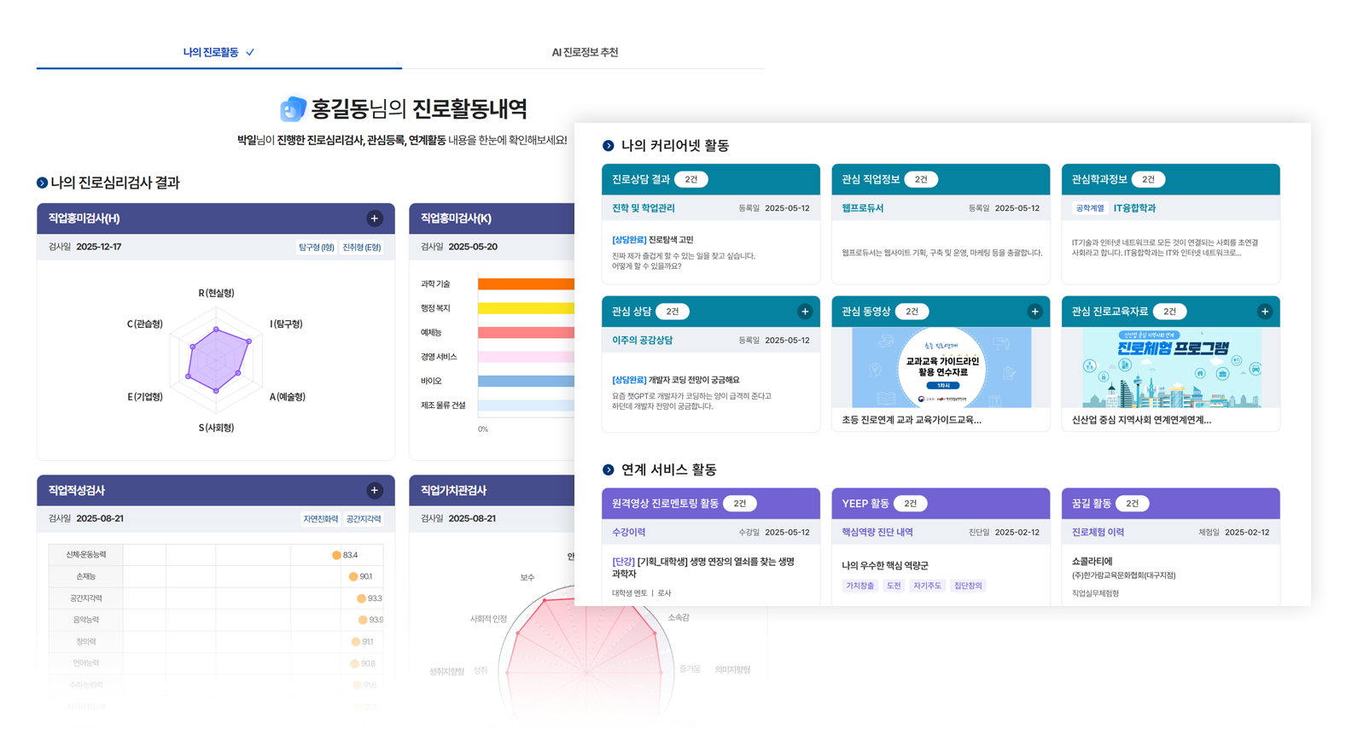
Task: Switch to AI 진로정보 추천 tab
Action: [585, 52]
